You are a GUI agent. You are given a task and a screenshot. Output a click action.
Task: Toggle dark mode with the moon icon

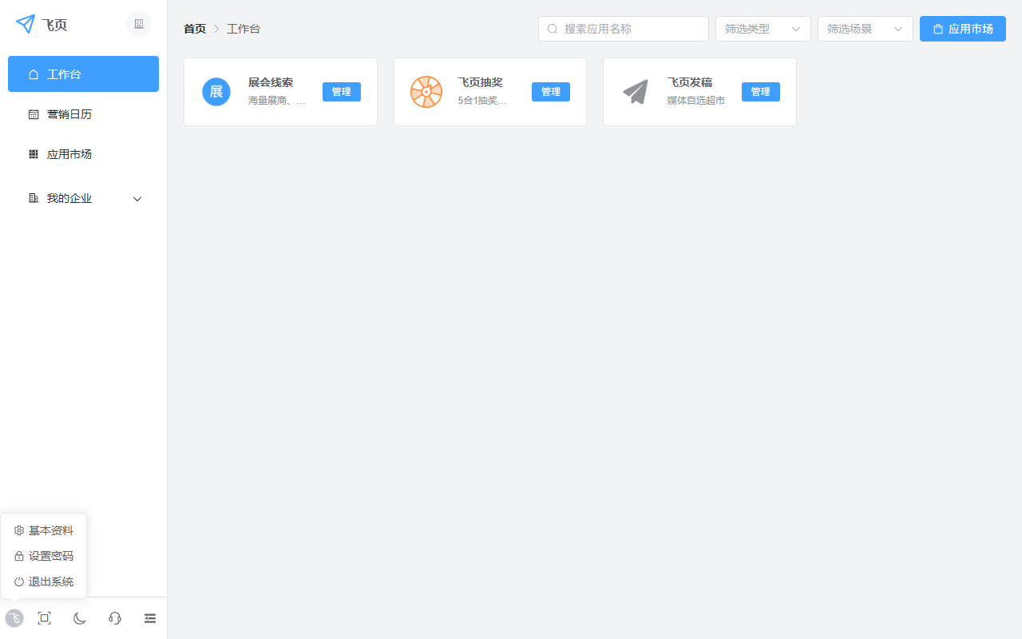point(79,617)
